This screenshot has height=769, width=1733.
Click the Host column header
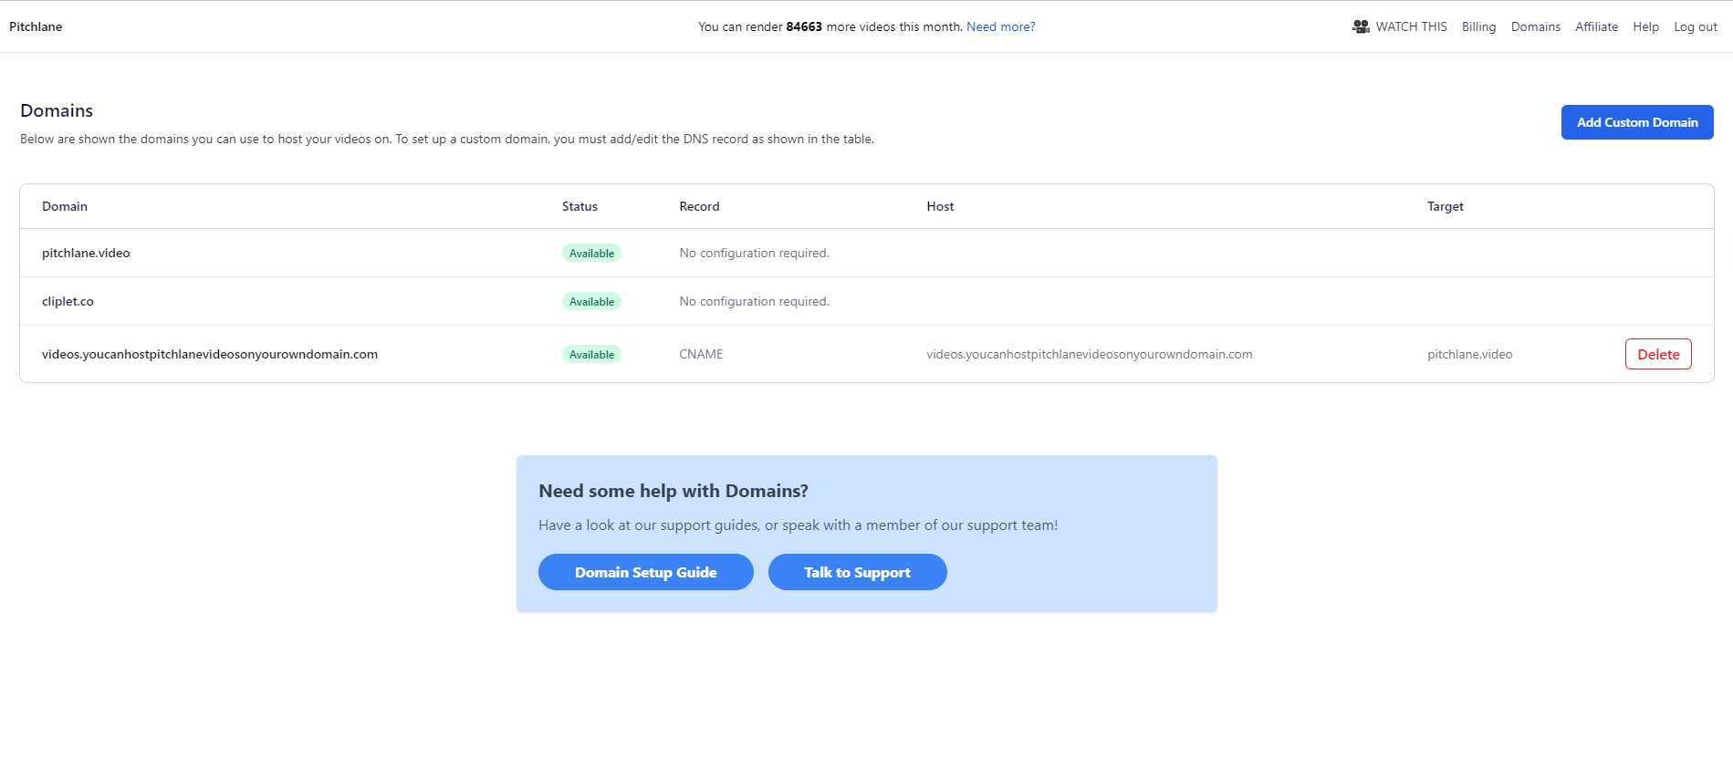(x=940, y=206)
